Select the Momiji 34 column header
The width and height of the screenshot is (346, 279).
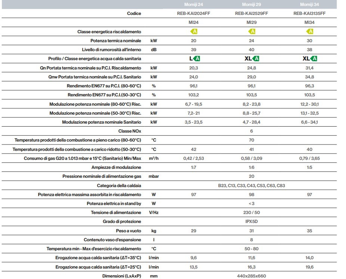(x=309, y=4)
